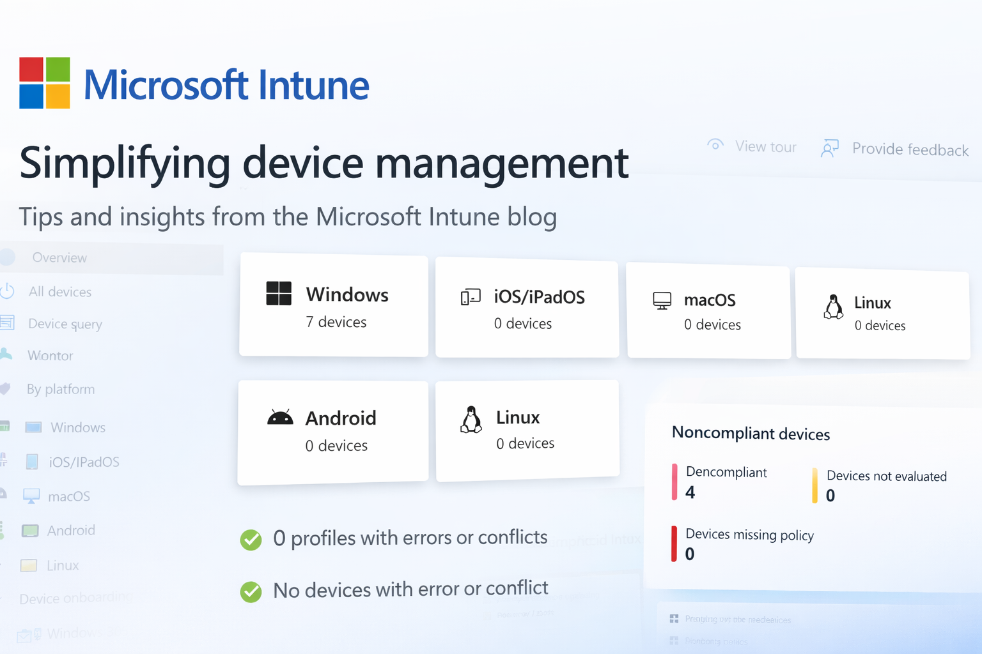Open the macOS entry under By platform
Image resolution: width=982 pixels, height=654 pixels.
tap(67, 496)
